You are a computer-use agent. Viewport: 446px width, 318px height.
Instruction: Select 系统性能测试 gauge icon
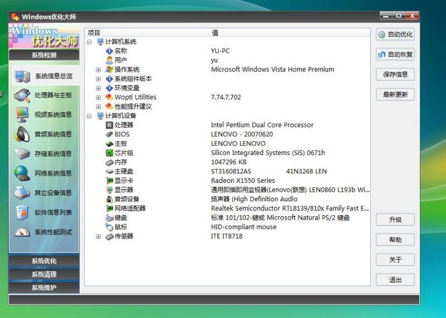22,232
